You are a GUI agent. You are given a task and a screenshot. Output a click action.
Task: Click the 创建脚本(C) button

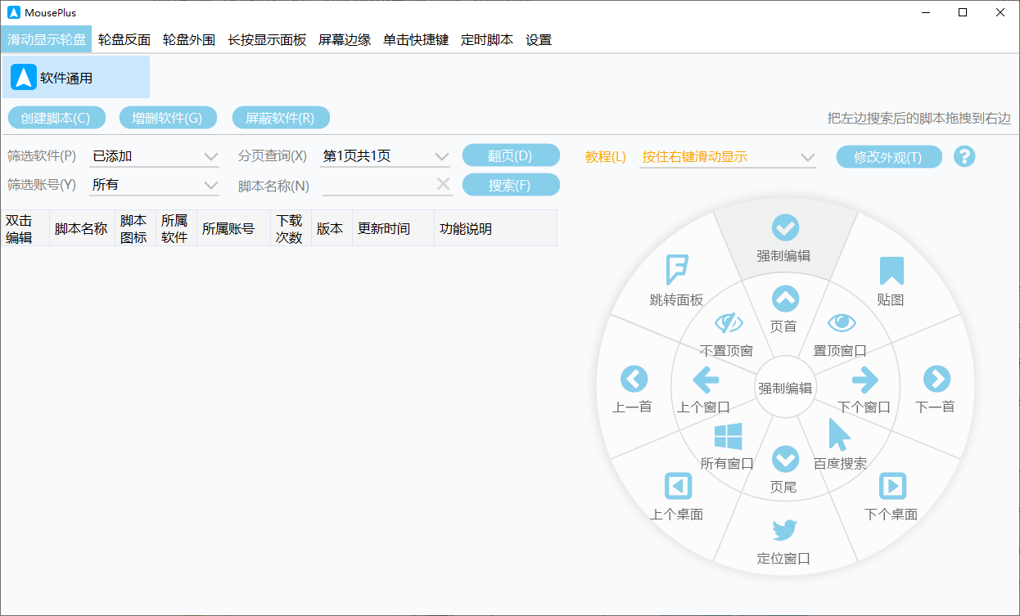(56, 117)
